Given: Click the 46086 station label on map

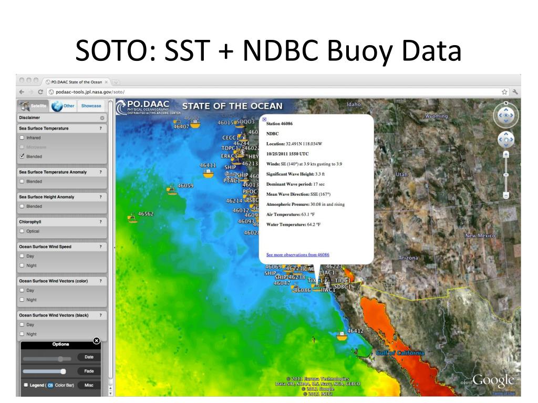Looking at the screenshot, I should [x=302, y=290].
